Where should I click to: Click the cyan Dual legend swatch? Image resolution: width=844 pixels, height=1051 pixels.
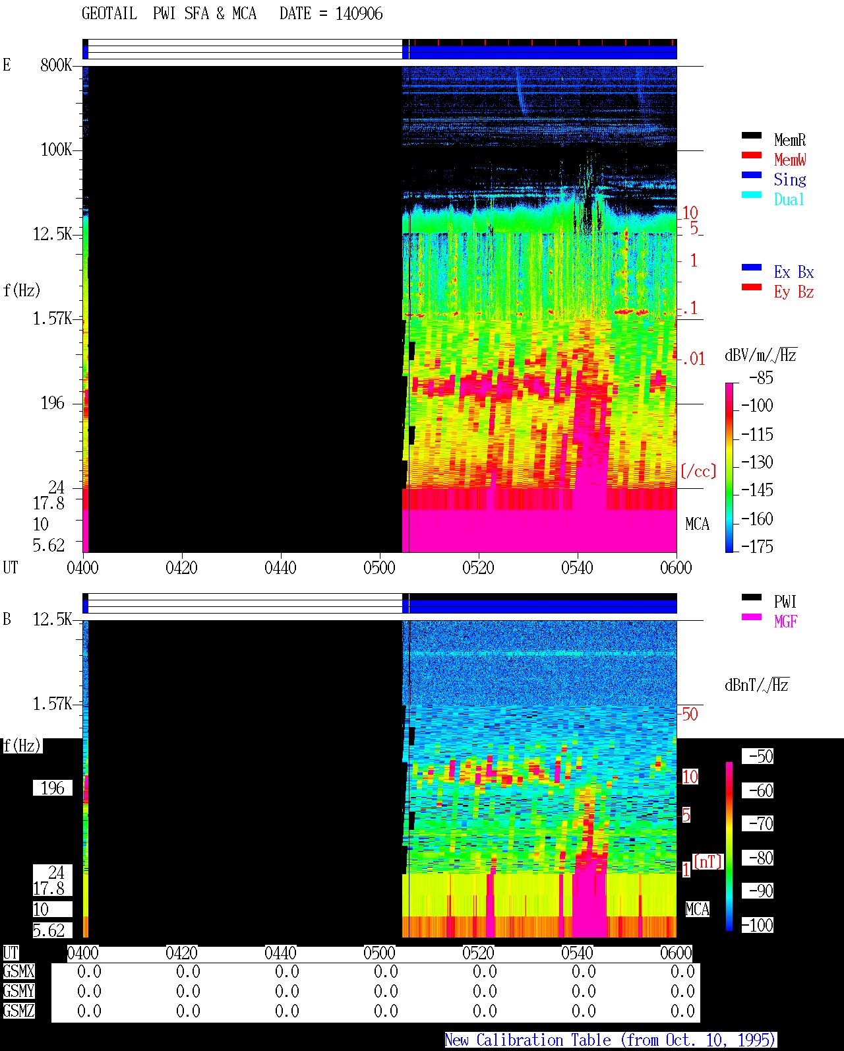point(751,195)
